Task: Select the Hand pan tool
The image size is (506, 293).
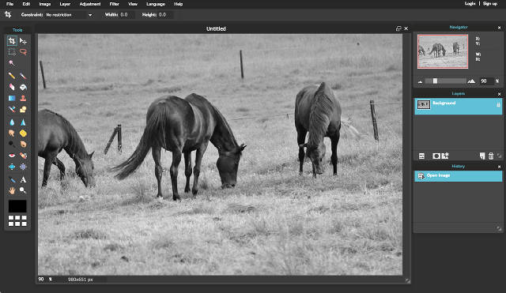Action: [x=12, y=190]
